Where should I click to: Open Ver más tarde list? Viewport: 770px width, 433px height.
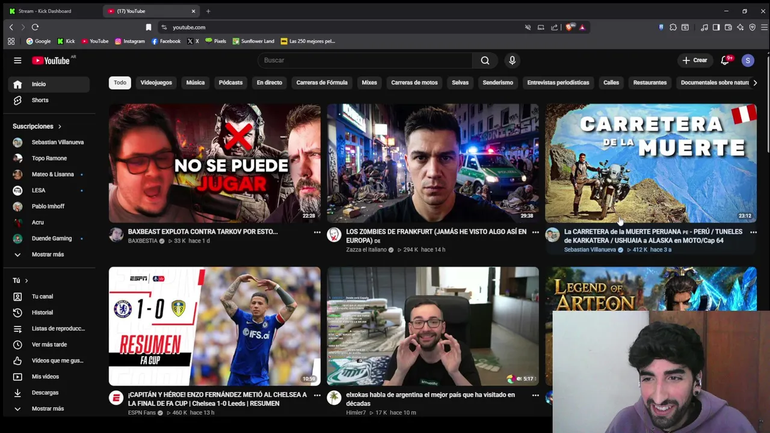pos(48,345)
